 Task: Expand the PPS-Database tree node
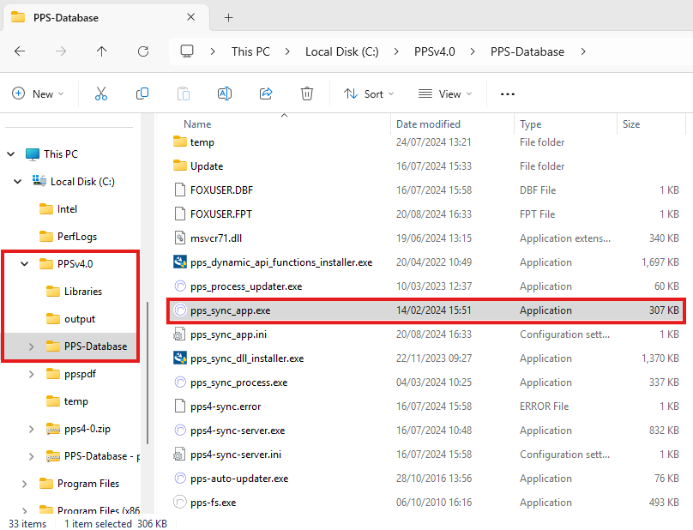(x=32, y=346)
